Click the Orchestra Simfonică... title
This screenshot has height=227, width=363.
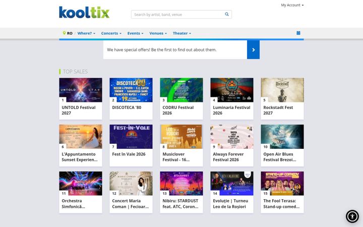tap(73, 204)
